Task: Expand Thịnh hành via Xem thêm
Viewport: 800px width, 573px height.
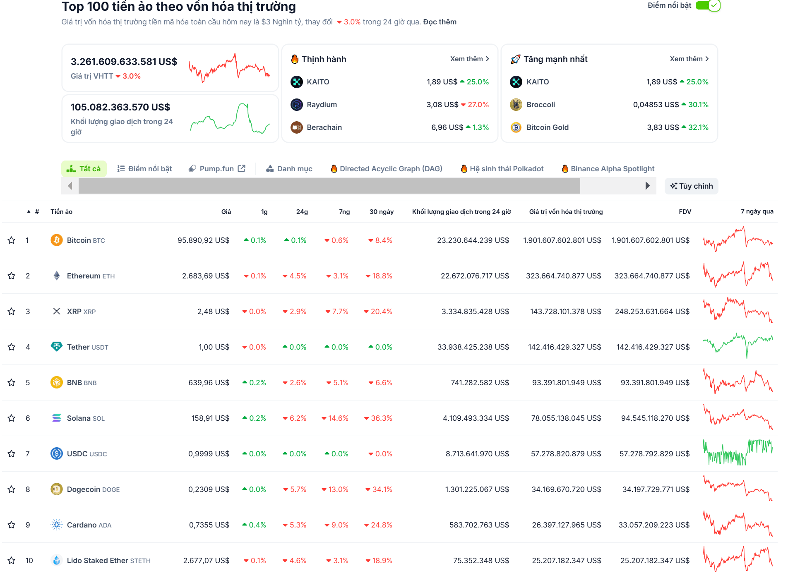Action: point(470,59)
